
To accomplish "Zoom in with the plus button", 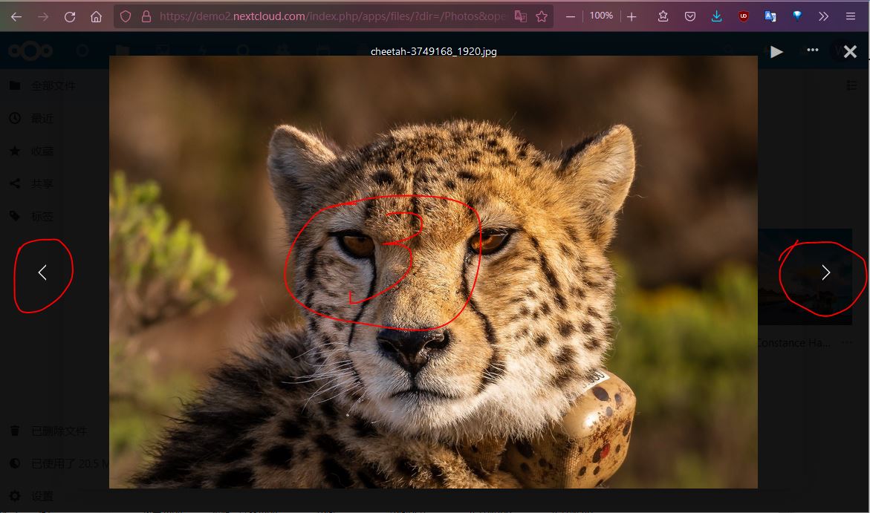I will (x=632, y=16).
